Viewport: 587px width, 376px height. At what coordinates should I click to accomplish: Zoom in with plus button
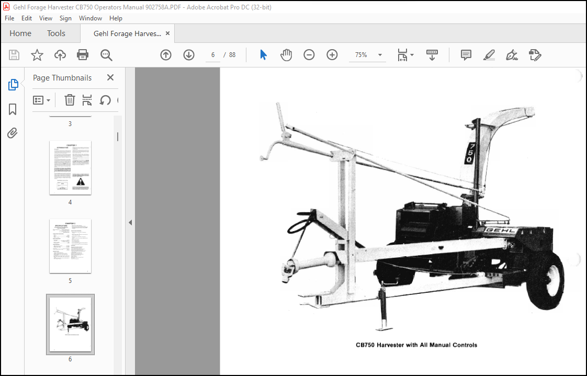pyautogui.click(x=332, y=55)
